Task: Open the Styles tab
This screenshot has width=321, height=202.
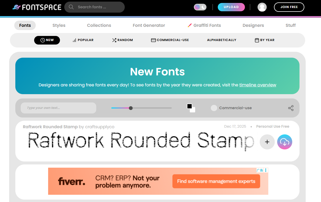Action: [x=59, y=25]
